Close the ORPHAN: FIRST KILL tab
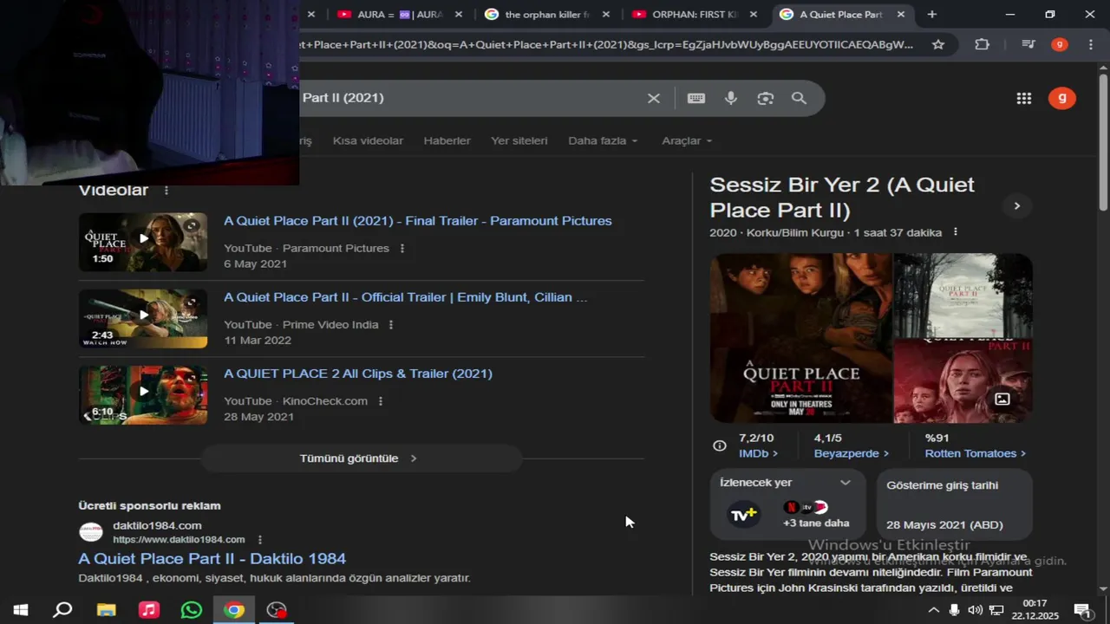 [x=754, y=15]
